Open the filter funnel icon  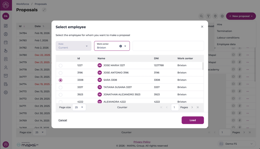pos(208,16)
